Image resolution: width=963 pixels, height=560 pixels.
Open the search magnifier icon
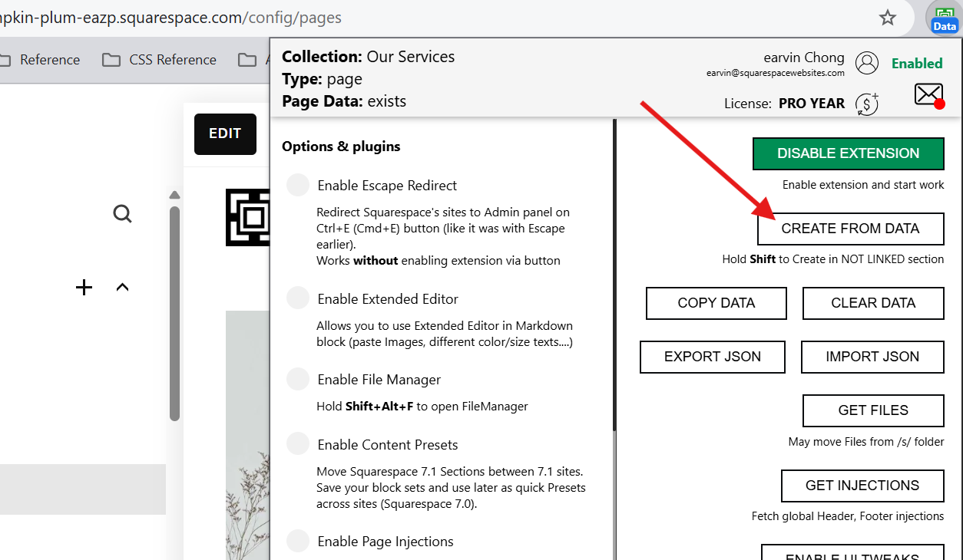[122, 213]
